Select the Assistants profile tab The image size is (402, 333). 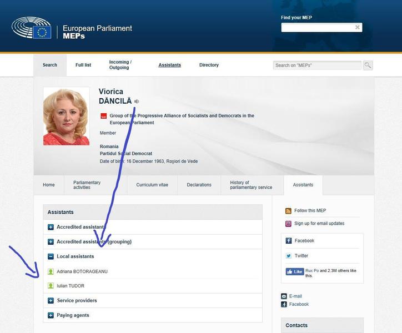click(303, 185)
